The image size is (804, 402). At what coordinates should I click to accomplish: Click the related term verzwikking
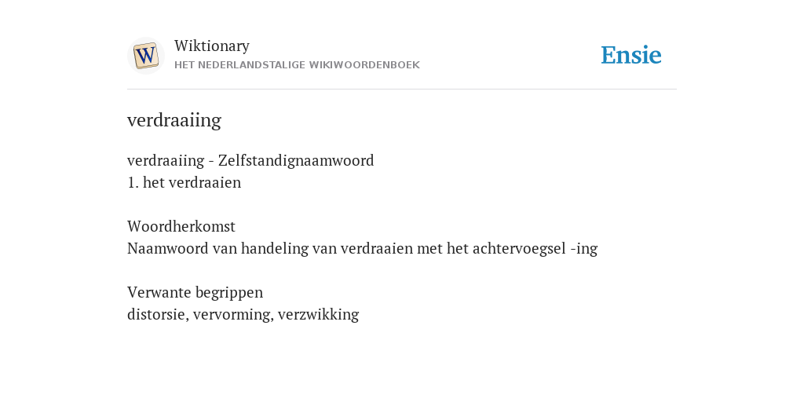(319, 314)
